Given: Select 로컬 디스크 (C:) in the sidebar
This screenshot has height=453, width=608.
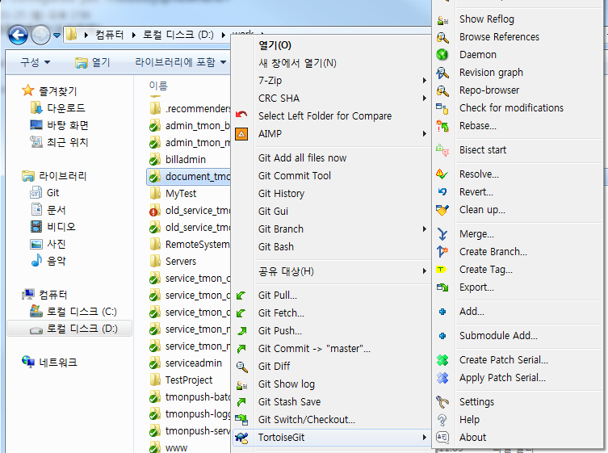Looking at the screenshot, I should click(73, 312).
